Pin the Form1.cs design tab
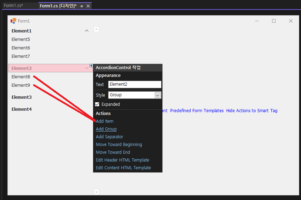 81,6
